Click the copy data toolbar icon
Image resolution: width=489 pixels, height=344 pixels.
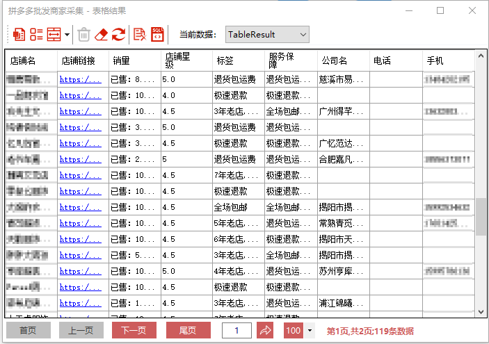click(19, 34)
